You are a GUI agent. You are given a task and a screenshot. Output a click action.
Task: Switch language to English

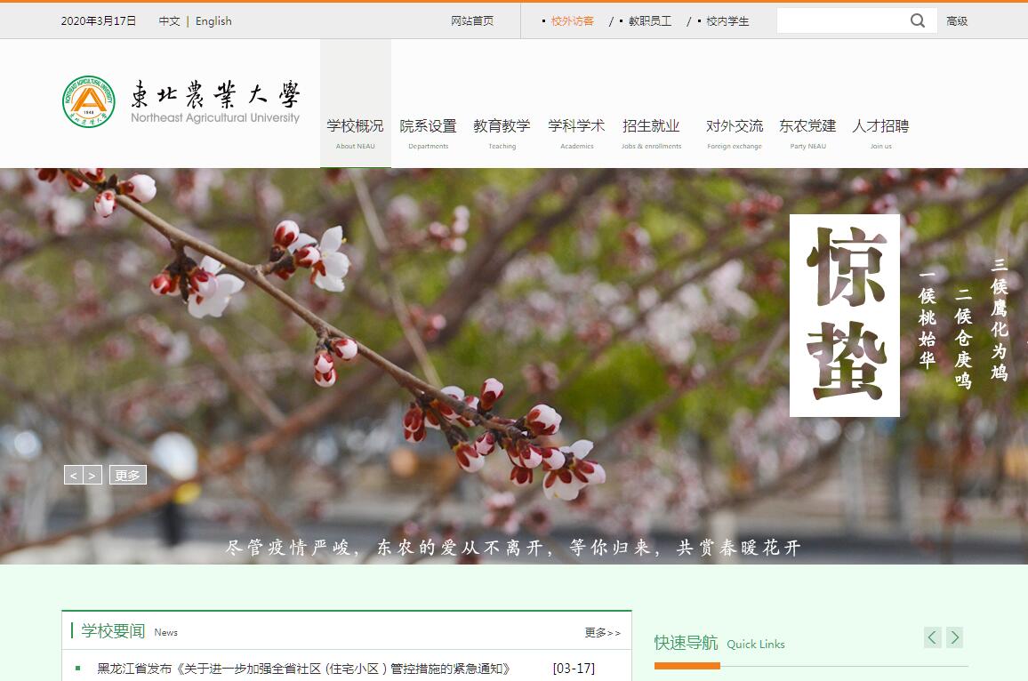click(x=213, y=21)
